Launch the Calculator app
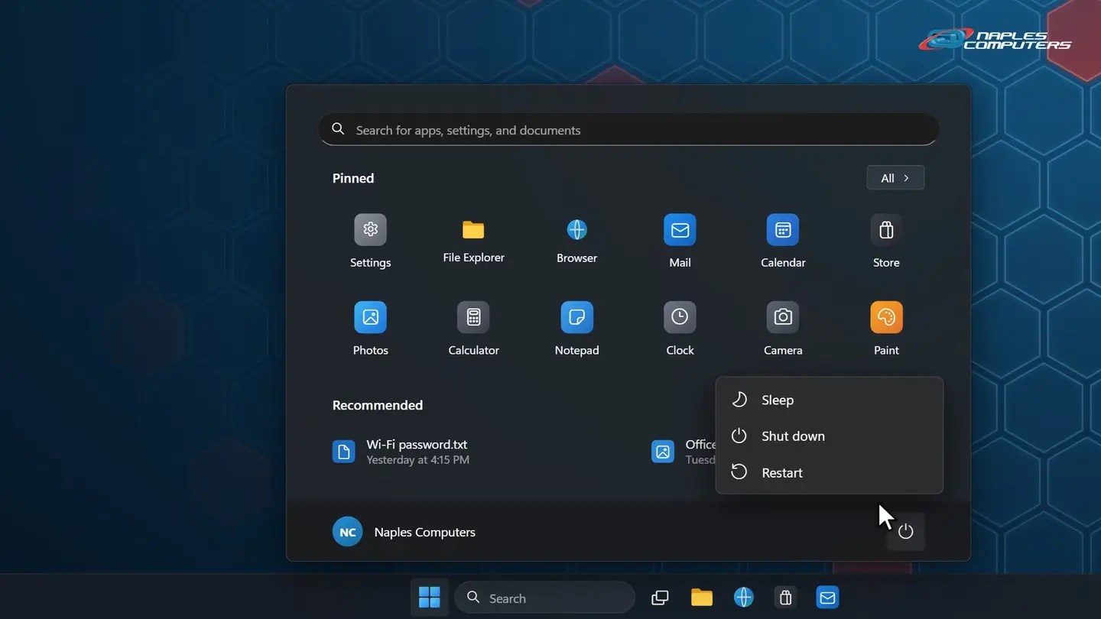Image resolution: width=1101 pixels, height=619 pixels. point(473,329)
